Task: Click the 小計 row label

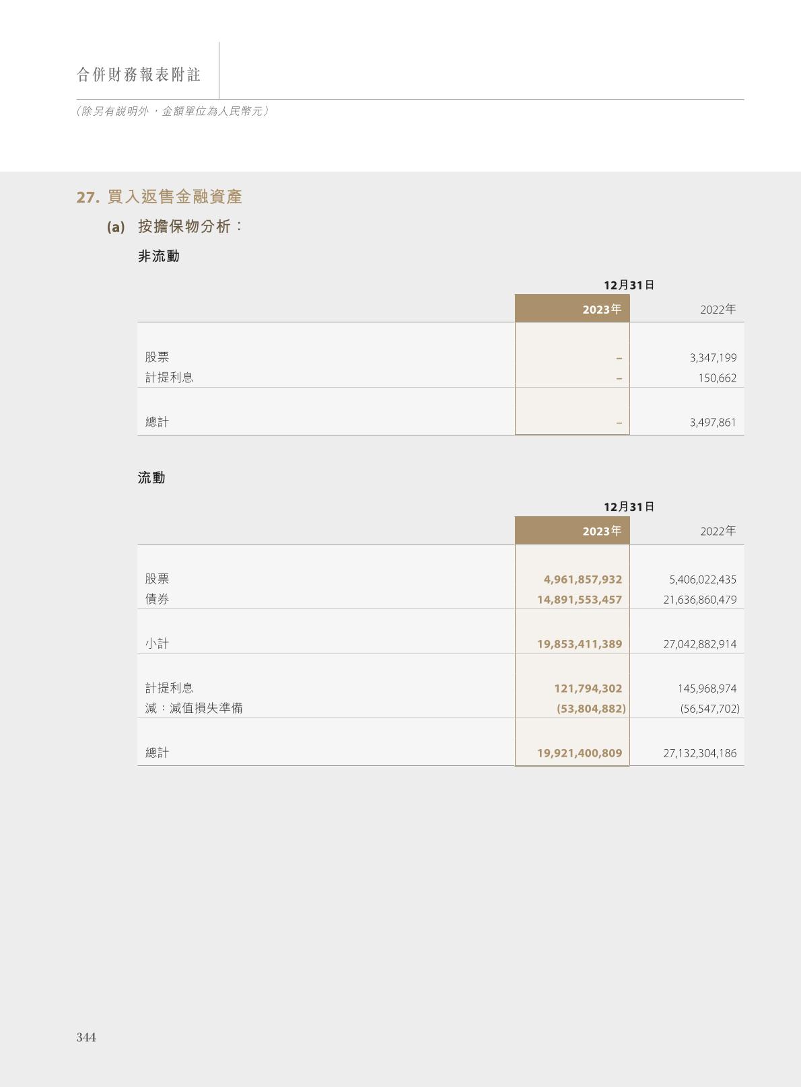Action: point(158,643)
